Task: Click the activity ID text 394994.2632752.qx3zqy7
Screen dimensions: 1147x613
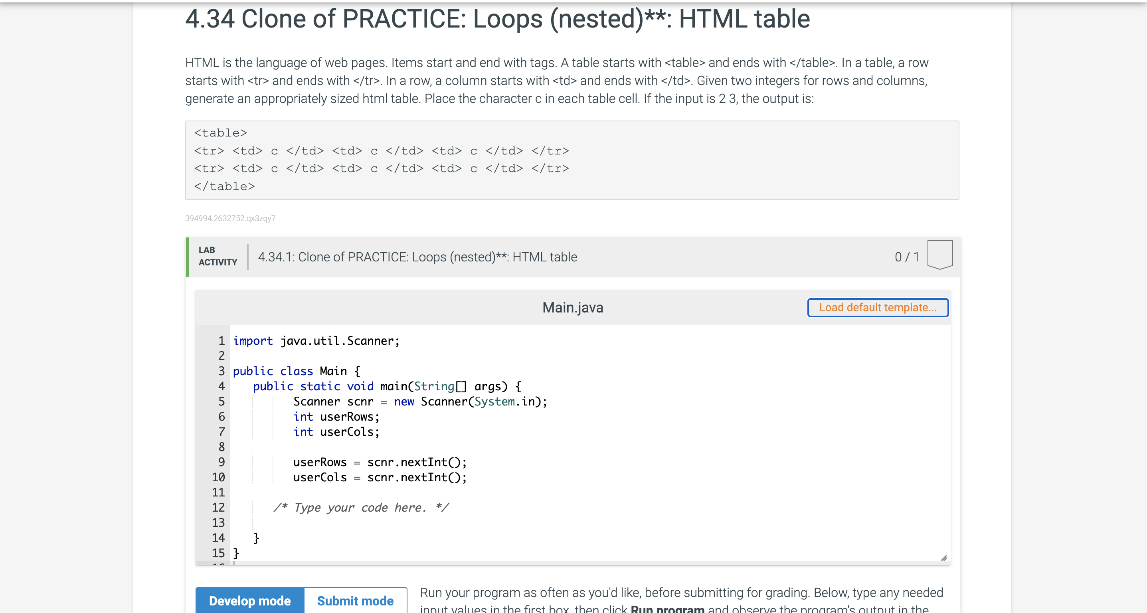Action: click(x=230, y=218)
